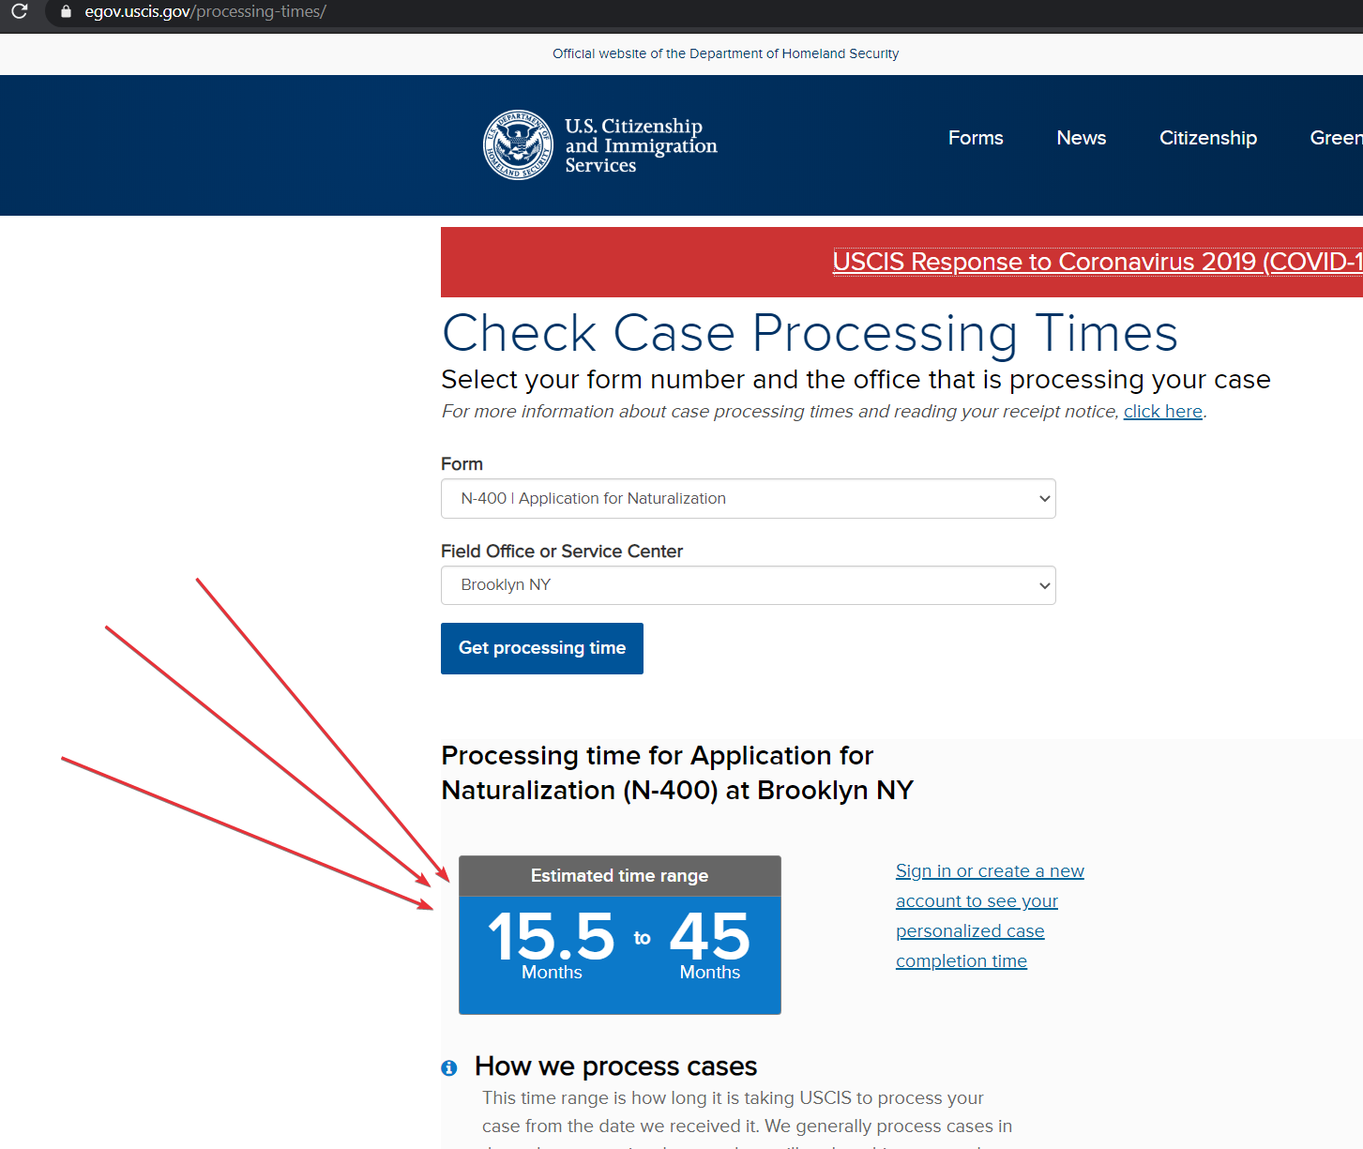Open USCIS Response to Coronavirus 2019 link
The image size is (1363, 1149).
[1097, 262]
